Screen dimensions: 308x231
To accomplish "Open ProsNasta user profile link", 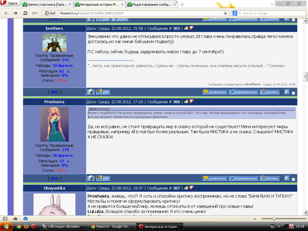I will pos(54,102).
